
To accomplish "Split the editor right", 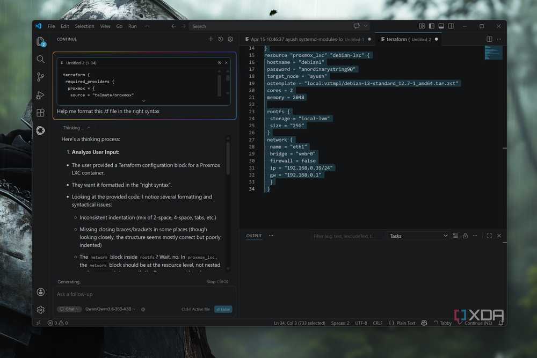I will [489, 39].
